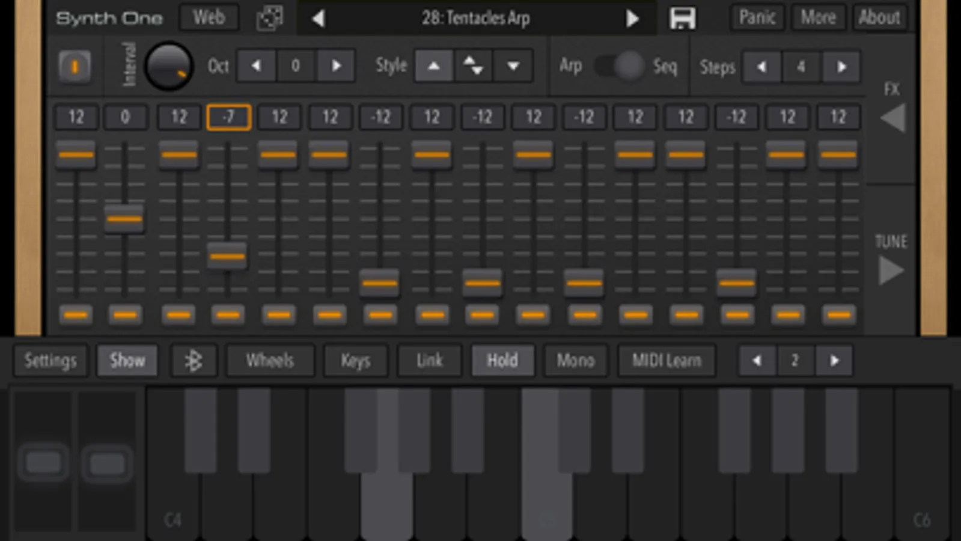Increase the Steps count
Image resolution: width=961 pixels, height=541 pixels.
(841, 67)
